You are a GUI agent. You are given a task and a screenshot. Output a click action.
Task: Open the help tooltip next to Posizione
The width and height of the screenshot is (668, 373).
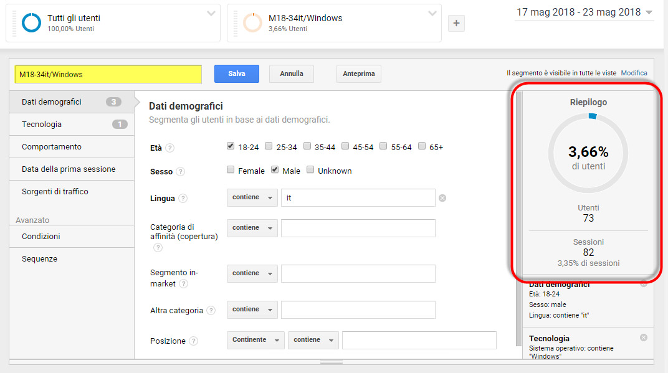pos(194,341)
